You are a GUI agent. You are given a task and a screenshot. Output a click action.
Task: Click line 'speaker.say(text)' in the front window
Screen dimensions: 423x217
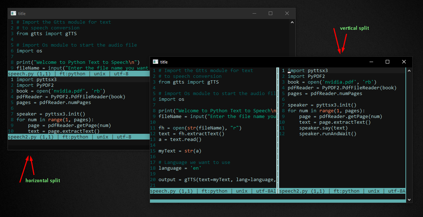(x=324, y=128)
